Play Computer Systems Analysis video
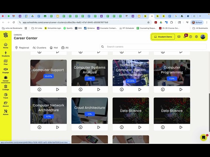 pos(99,89)
